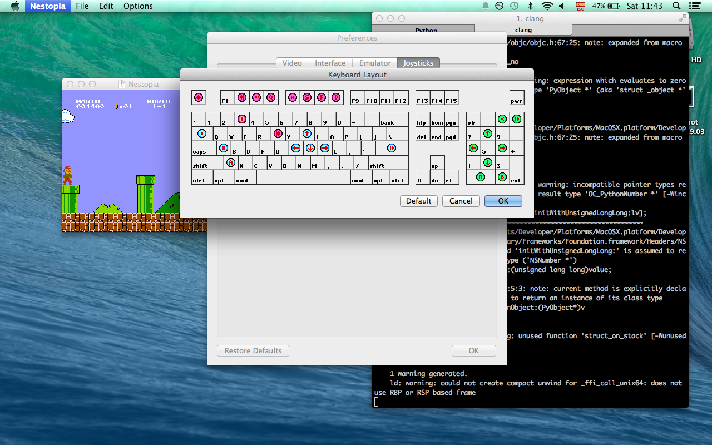The image size is (712, 445).
Task: Select the blue B button icon on the A key
Action: pyautogui.click(x=224, y=148)
